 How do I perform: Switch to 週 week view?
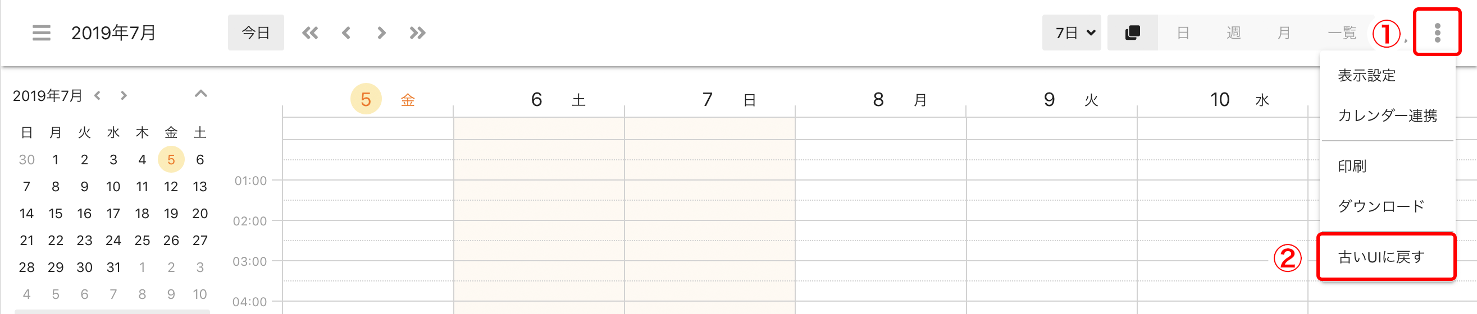[x=1233, y=33]
